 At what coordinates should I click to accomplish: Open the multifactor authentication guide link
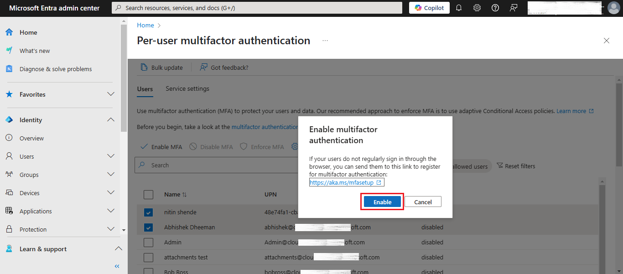coord(265,127)
